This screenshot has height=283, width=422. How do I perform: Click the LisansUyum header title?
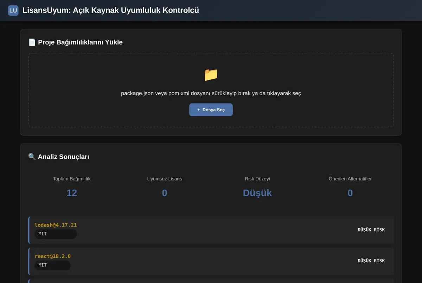tap(110, 10)
